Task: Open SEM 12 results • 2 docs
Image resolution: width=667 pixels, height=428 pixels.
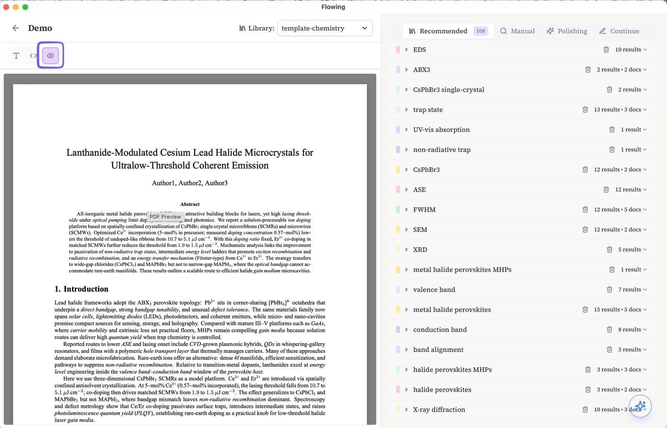Action: click(x=620, y=229)
